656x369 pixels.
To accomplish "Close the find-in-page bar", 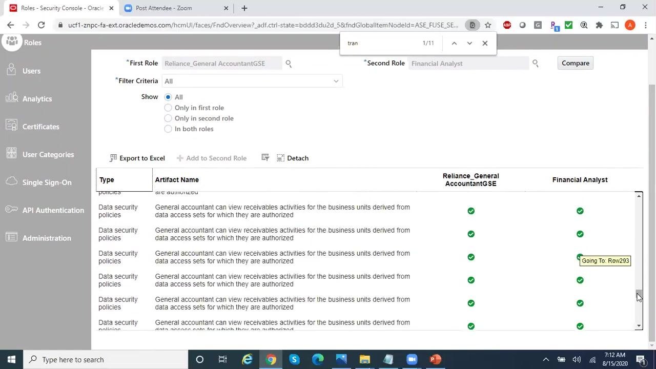I will [485, 43].
